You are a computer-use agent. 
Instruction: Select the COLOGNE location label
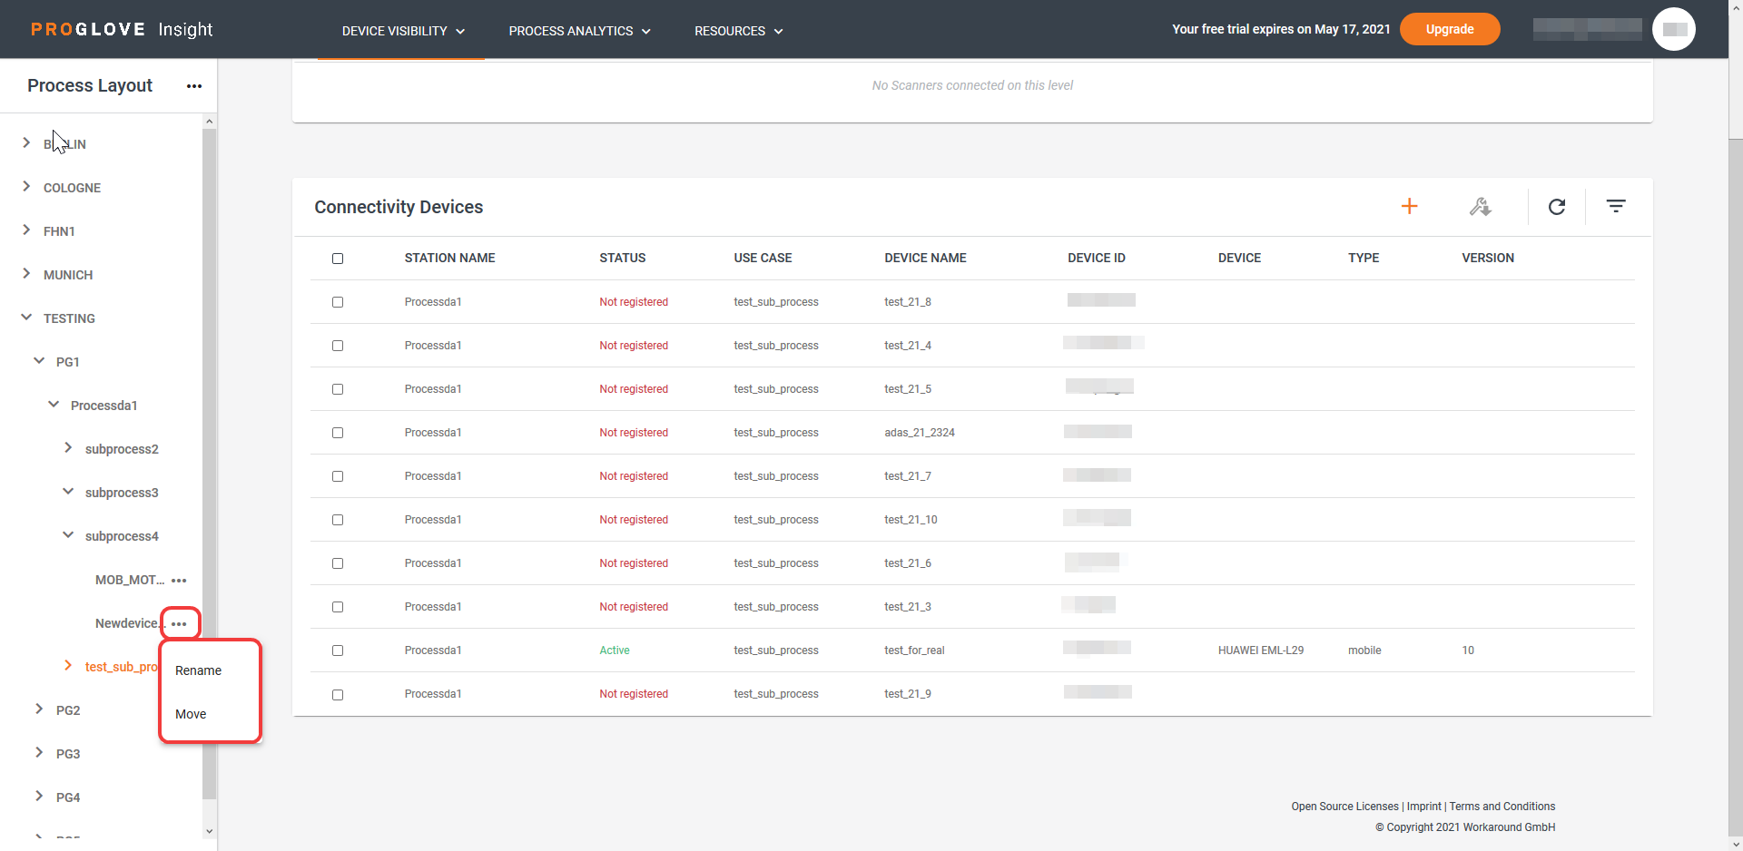point(72,188)
